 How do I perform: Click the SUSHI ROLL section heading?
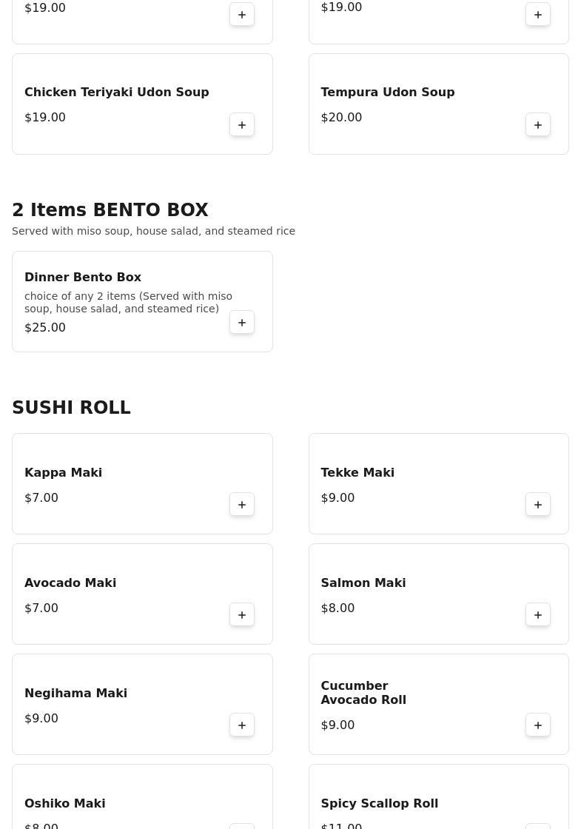click(x=71, y=408)
